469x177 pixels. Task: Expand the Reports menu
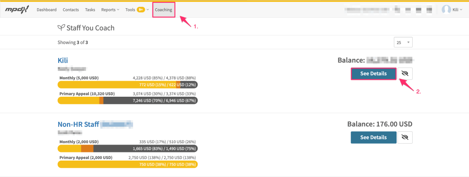point(110,10)
